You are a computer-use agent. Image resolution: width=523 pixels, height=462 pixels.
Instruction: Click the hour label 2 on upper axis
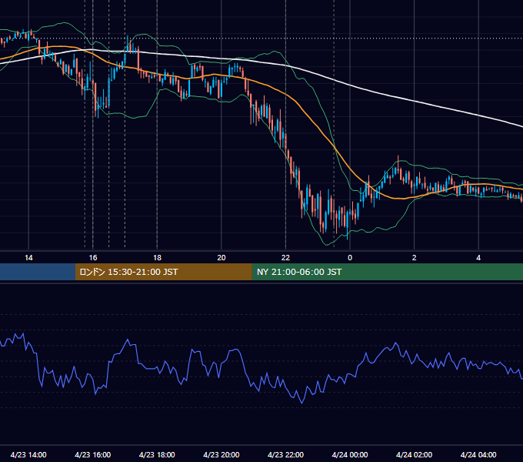(415, 258)
